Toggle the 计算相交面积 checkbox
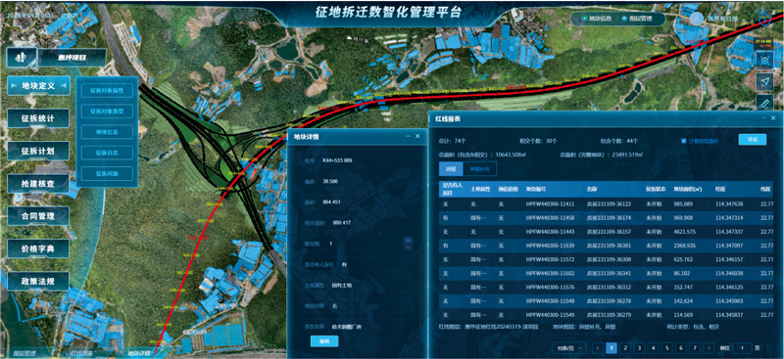This screenshot has width=784, height=359. tap(684, 141)
